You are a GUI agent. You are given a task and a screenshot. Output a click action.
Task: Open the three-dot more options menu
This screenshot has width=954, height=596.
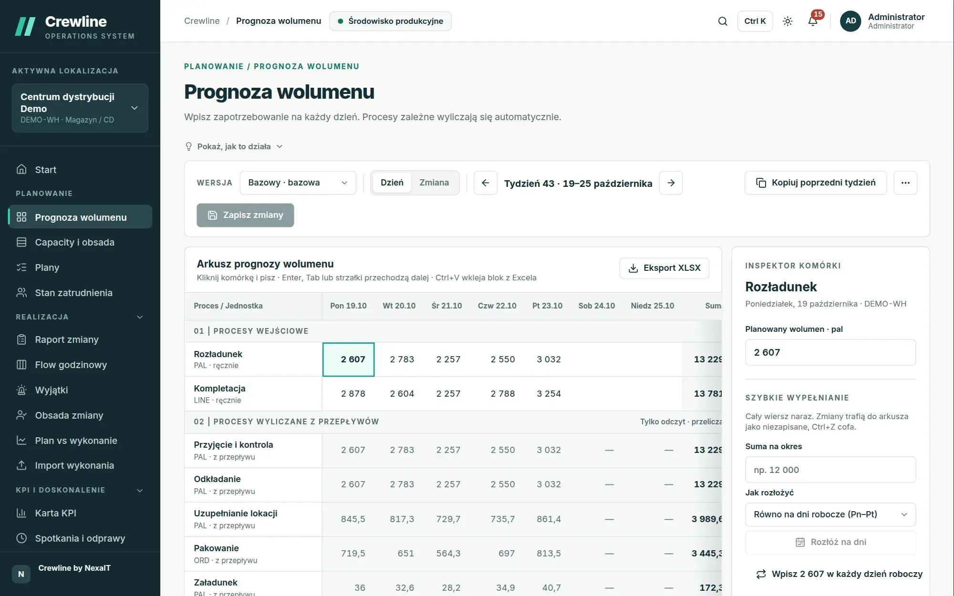coord(905,183)
